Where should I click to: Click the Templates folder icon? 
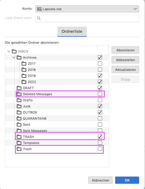pyautogui.click(x=19, y=143)
